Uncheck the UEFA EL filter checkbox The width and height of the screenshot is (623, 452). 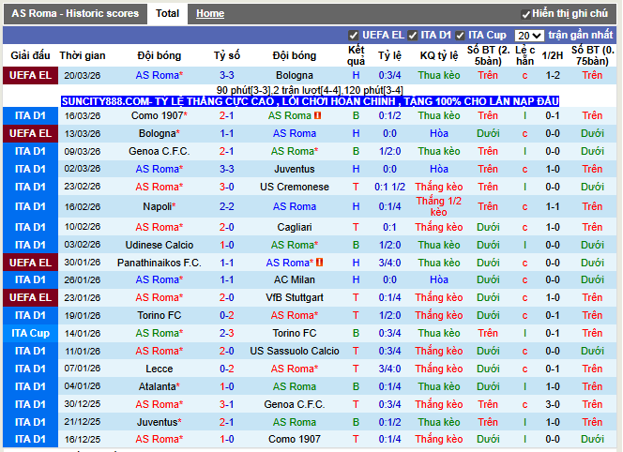354,35
